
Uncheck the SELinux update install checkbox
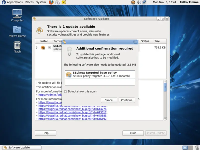point(49,47)
